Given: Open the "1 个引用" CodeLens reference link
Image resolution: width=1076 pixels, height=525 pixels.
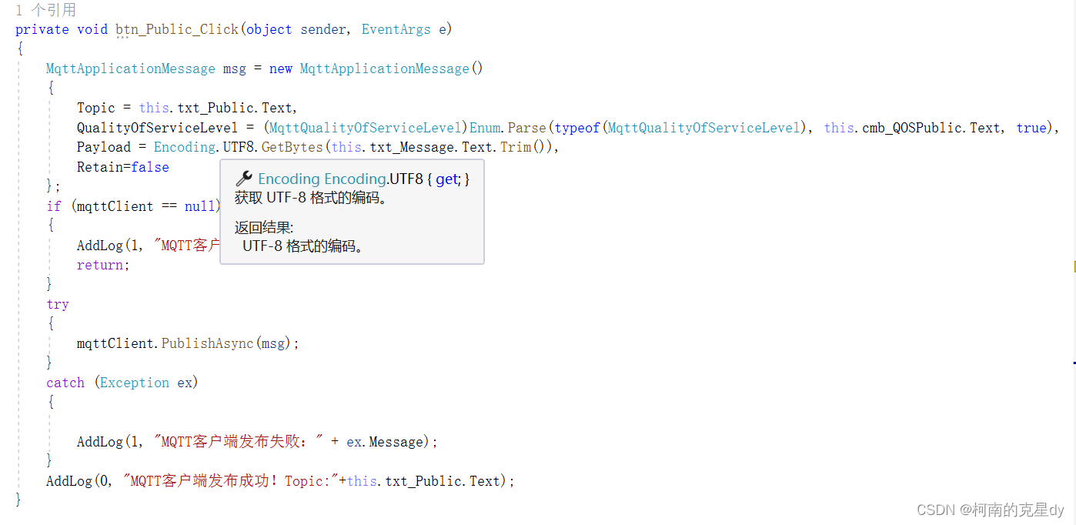Looking at the screenshot, I should coord(45,9).
